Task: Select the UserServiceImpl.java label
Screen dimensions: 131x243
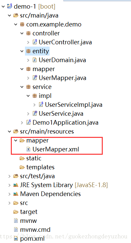Action: (x=74, y=105)
